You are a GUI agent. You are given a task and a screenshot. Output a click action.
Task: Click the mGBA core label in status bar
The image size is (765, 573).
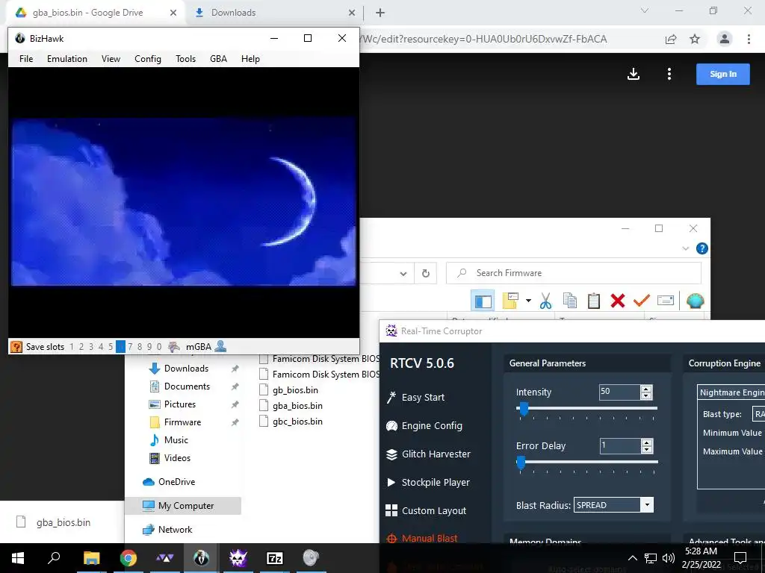[199, 347]
